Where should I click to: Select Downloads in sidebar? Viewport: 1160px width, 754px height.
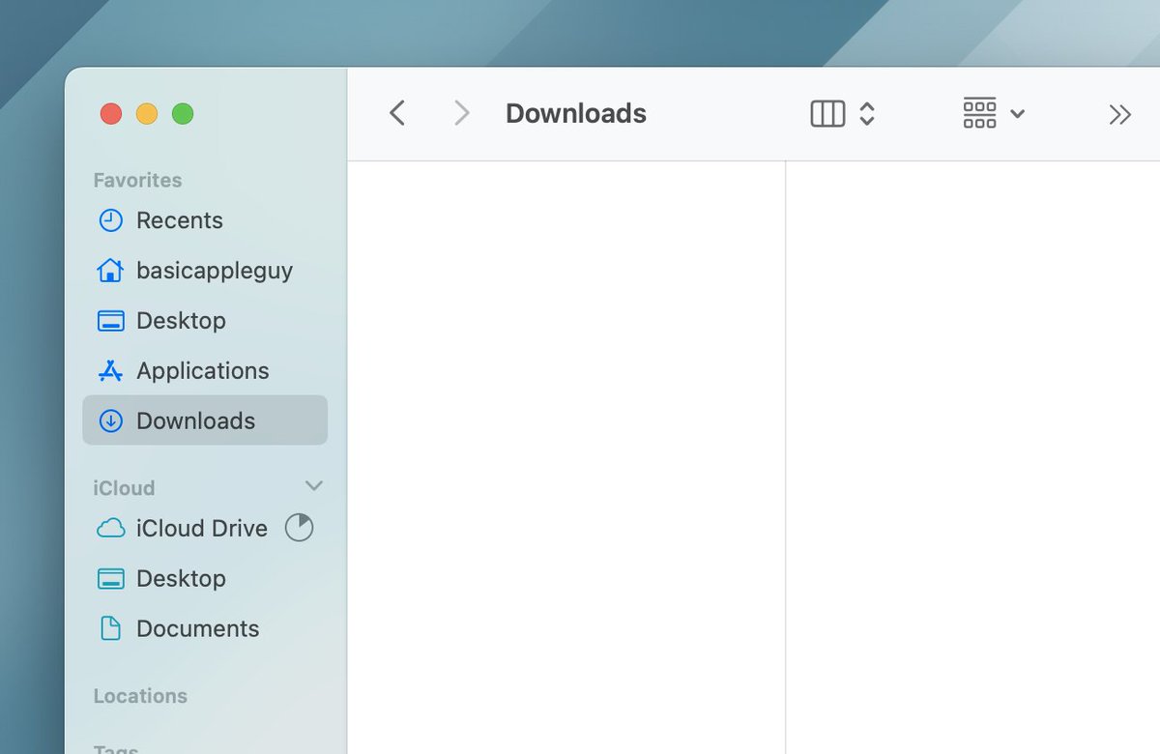[205, 420]
